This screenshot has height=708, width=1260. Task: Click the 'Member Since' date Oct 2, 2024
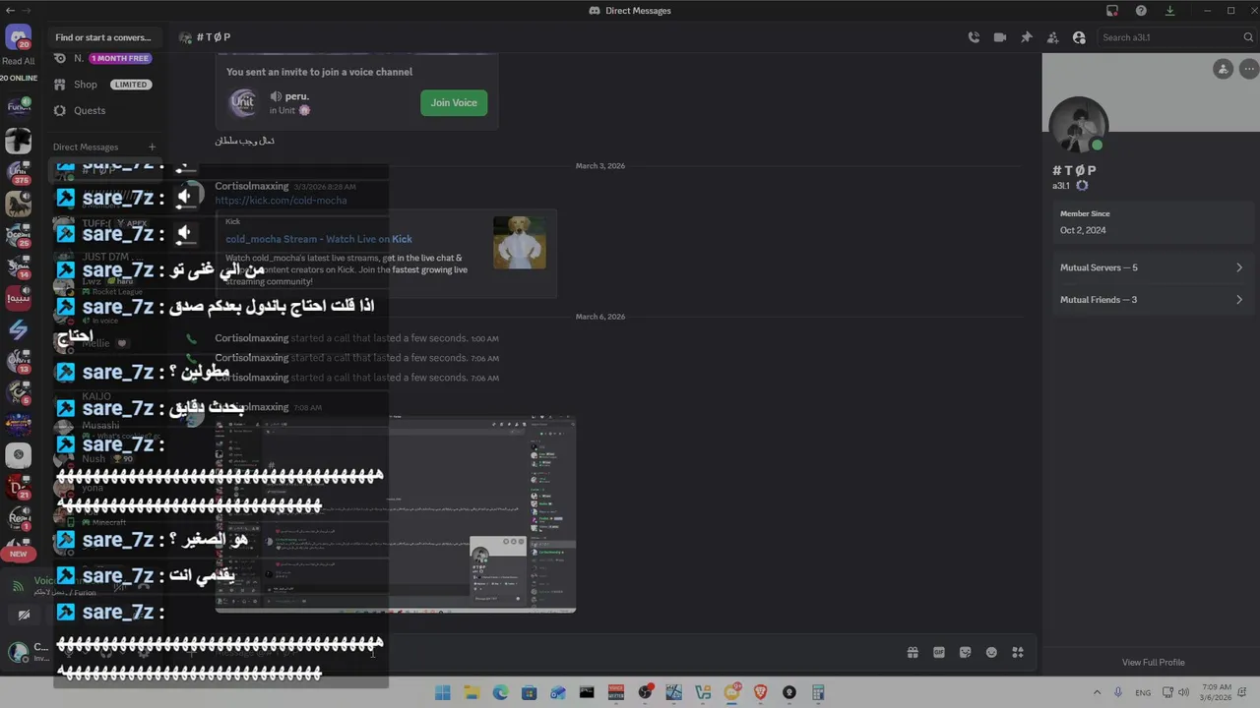tap(1083, 230)
